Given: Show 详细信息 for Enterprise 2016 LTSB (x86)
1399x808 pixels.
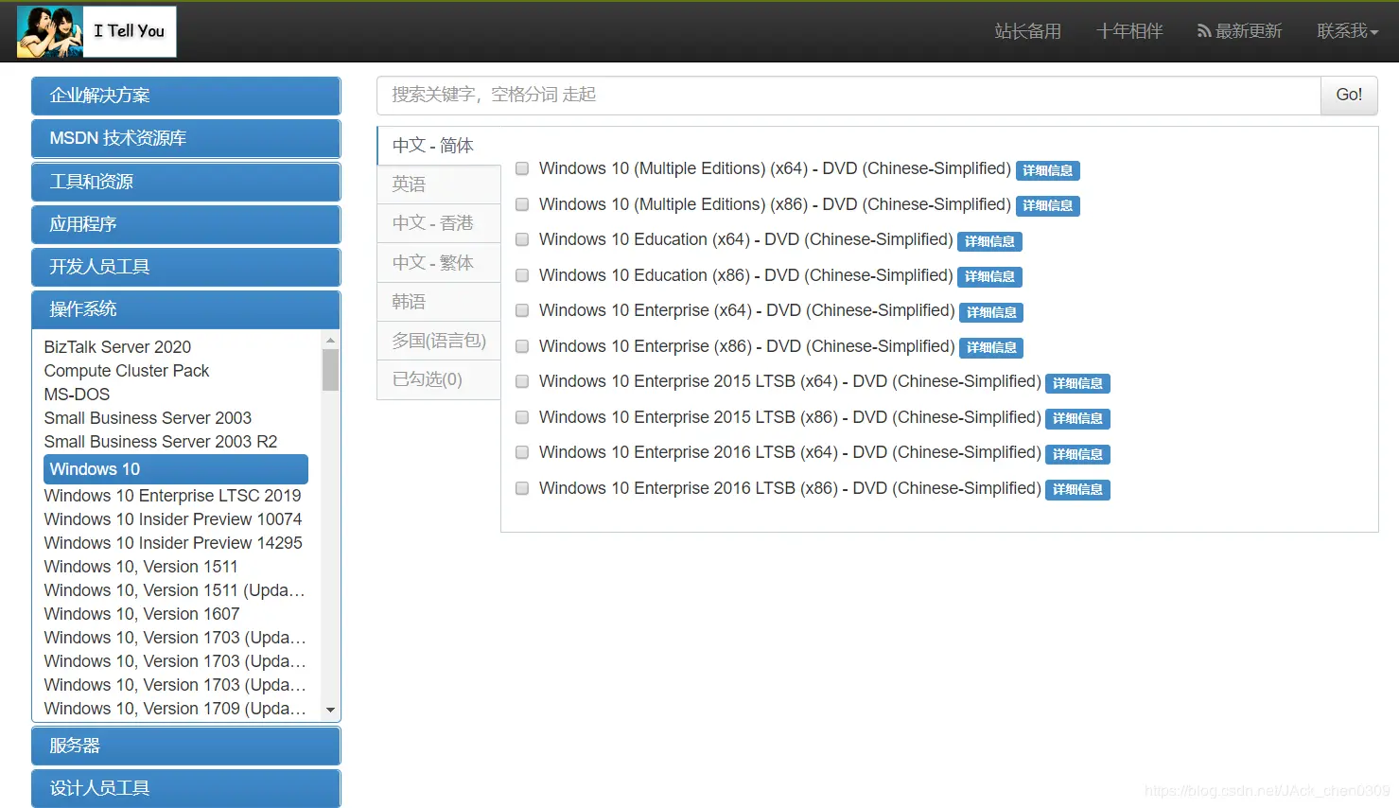Looking at the screenshot, I should (1077, 489).
